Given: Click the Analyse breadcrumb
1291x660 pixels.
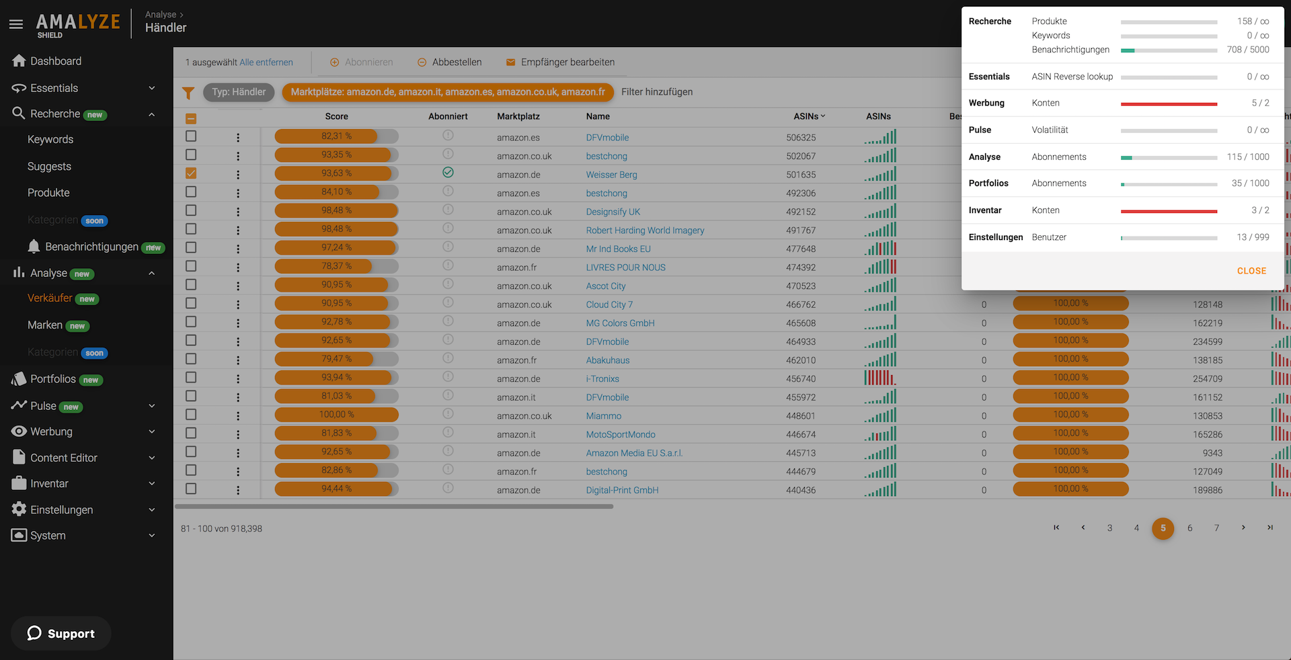Looking at the screenshot, I should 161,15.
